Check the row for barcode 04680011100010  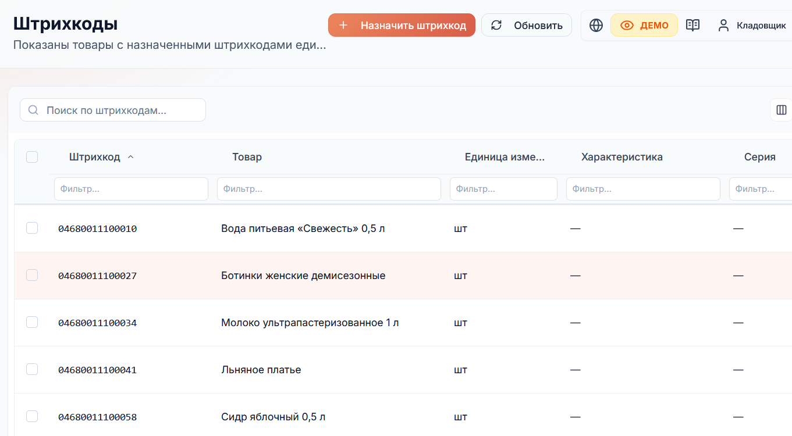click(32, 228)
